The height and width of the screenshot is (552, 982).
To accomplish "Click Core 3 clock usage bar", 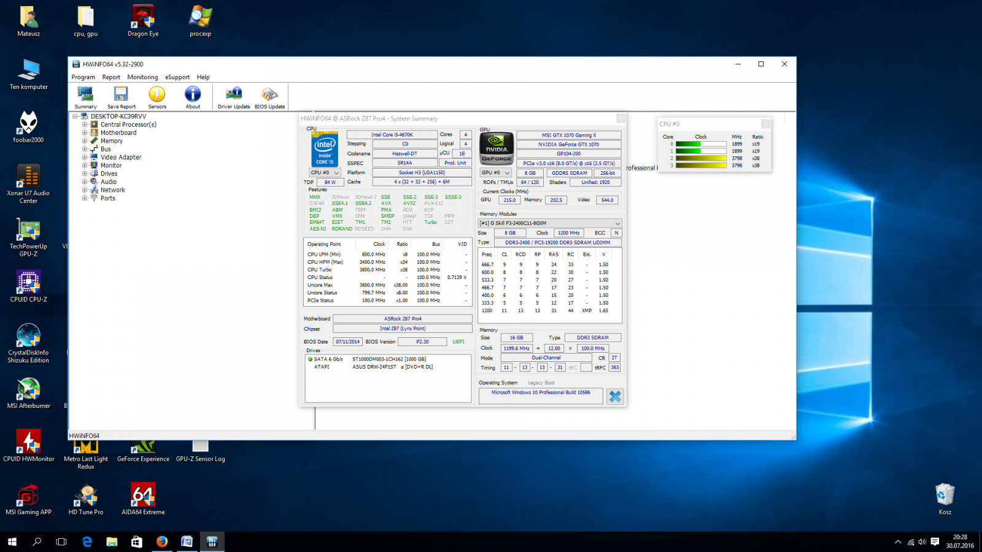I will tap(701, 166).
